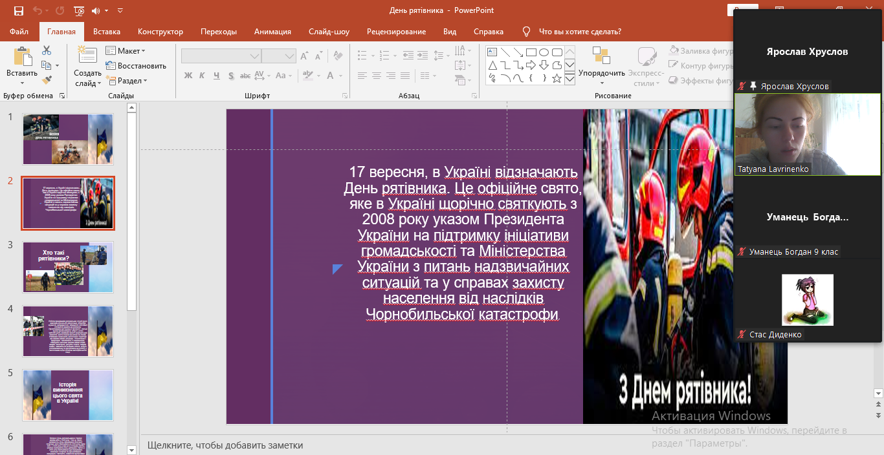Screen dimensions: 884x455
Task: Activate the Format Painter brush
Action: click(x=47, y=80)
